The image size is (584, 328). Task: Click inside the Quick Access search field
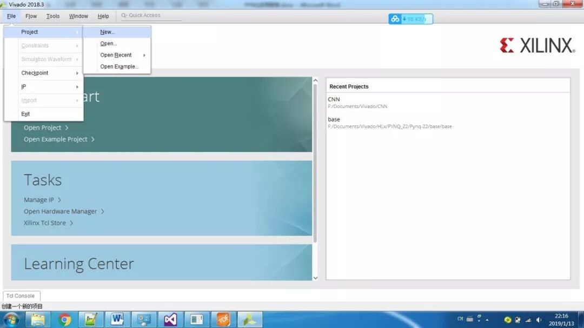coord(151,16)
